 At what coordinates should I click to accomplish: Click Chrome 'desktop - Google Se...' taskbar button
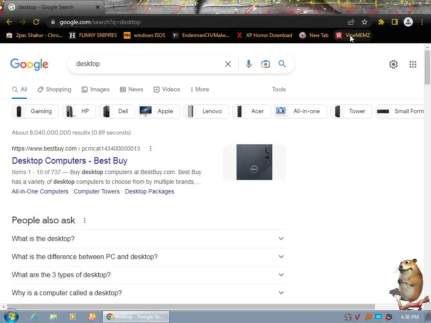136,317
